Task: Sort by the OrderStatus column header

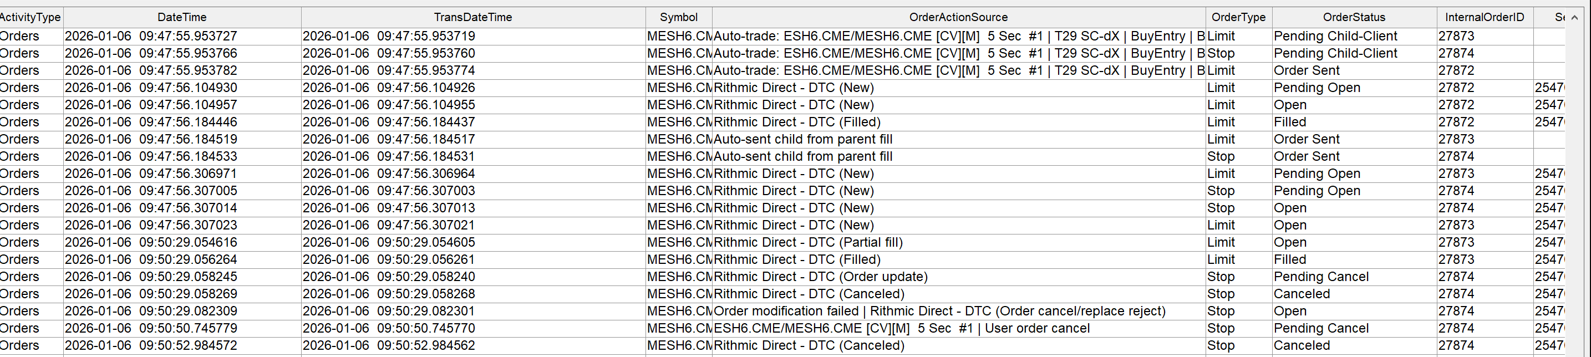Action: (1353, 17)
